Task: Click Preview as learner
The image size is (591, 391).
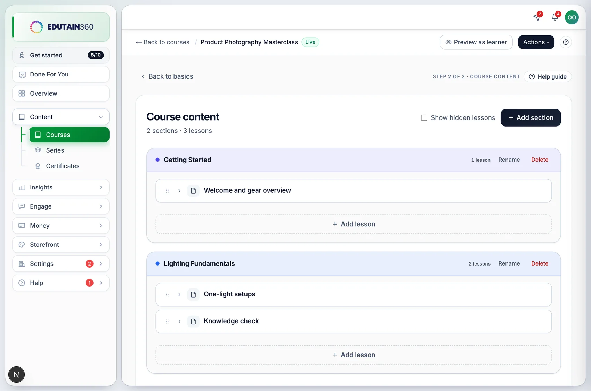Action: 476,42
